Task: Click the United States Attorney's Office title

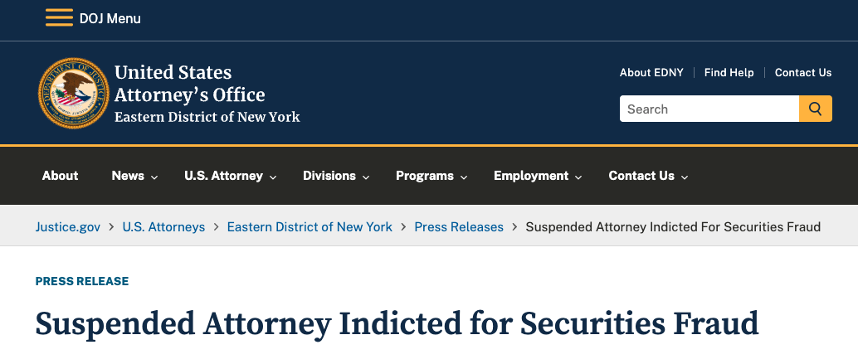Action: pos(189,84)
